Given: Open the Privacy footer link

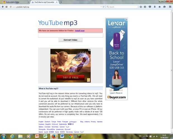Looking at the screenshot, I should 93,122.
